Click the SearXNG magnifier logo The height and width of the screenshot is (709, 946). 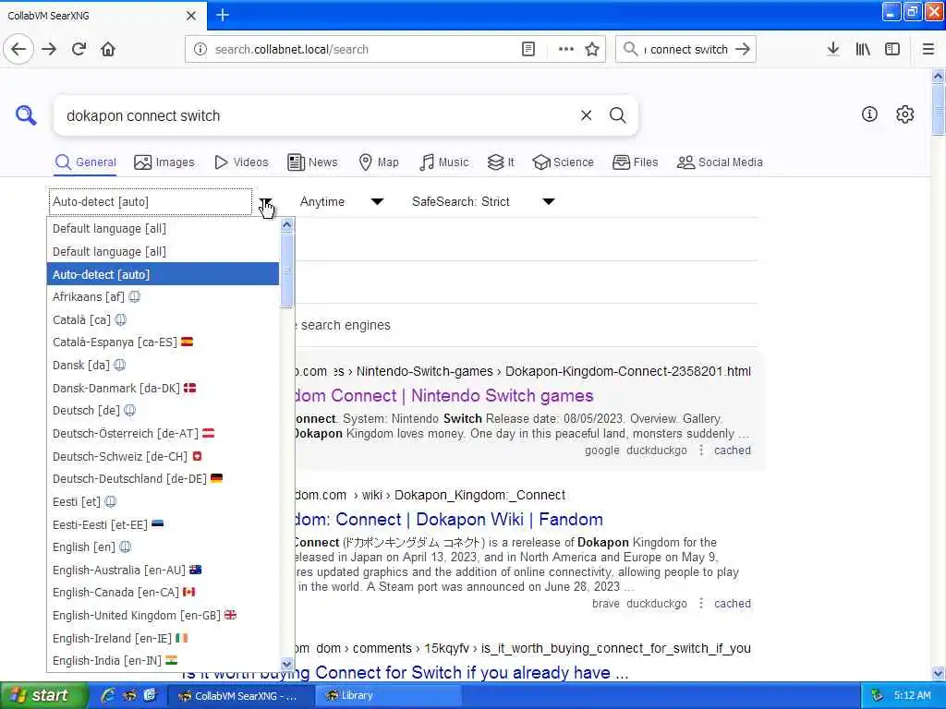click(x=26, y=114)
